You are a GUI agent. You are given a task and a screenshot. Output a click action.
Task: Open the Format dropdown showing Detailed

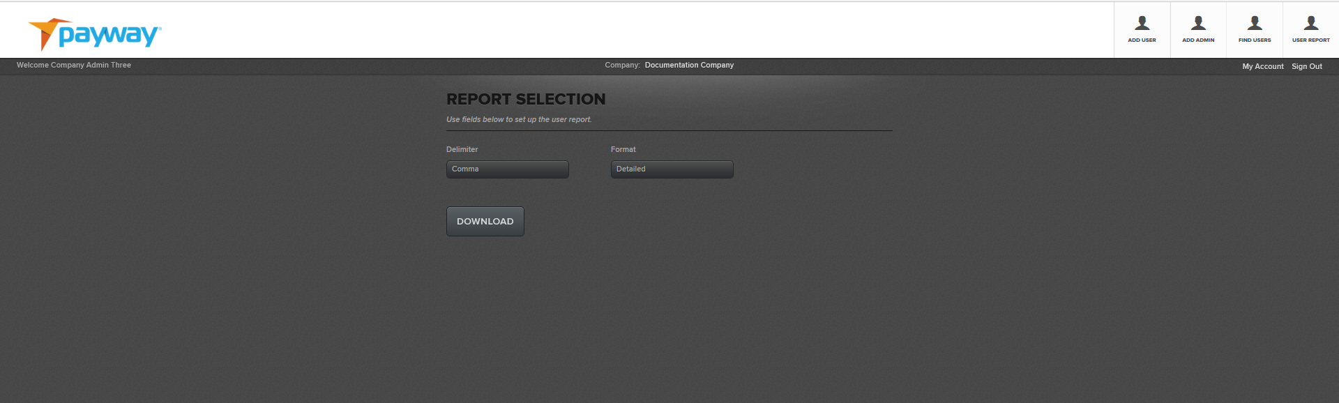[x=672, y=169]
